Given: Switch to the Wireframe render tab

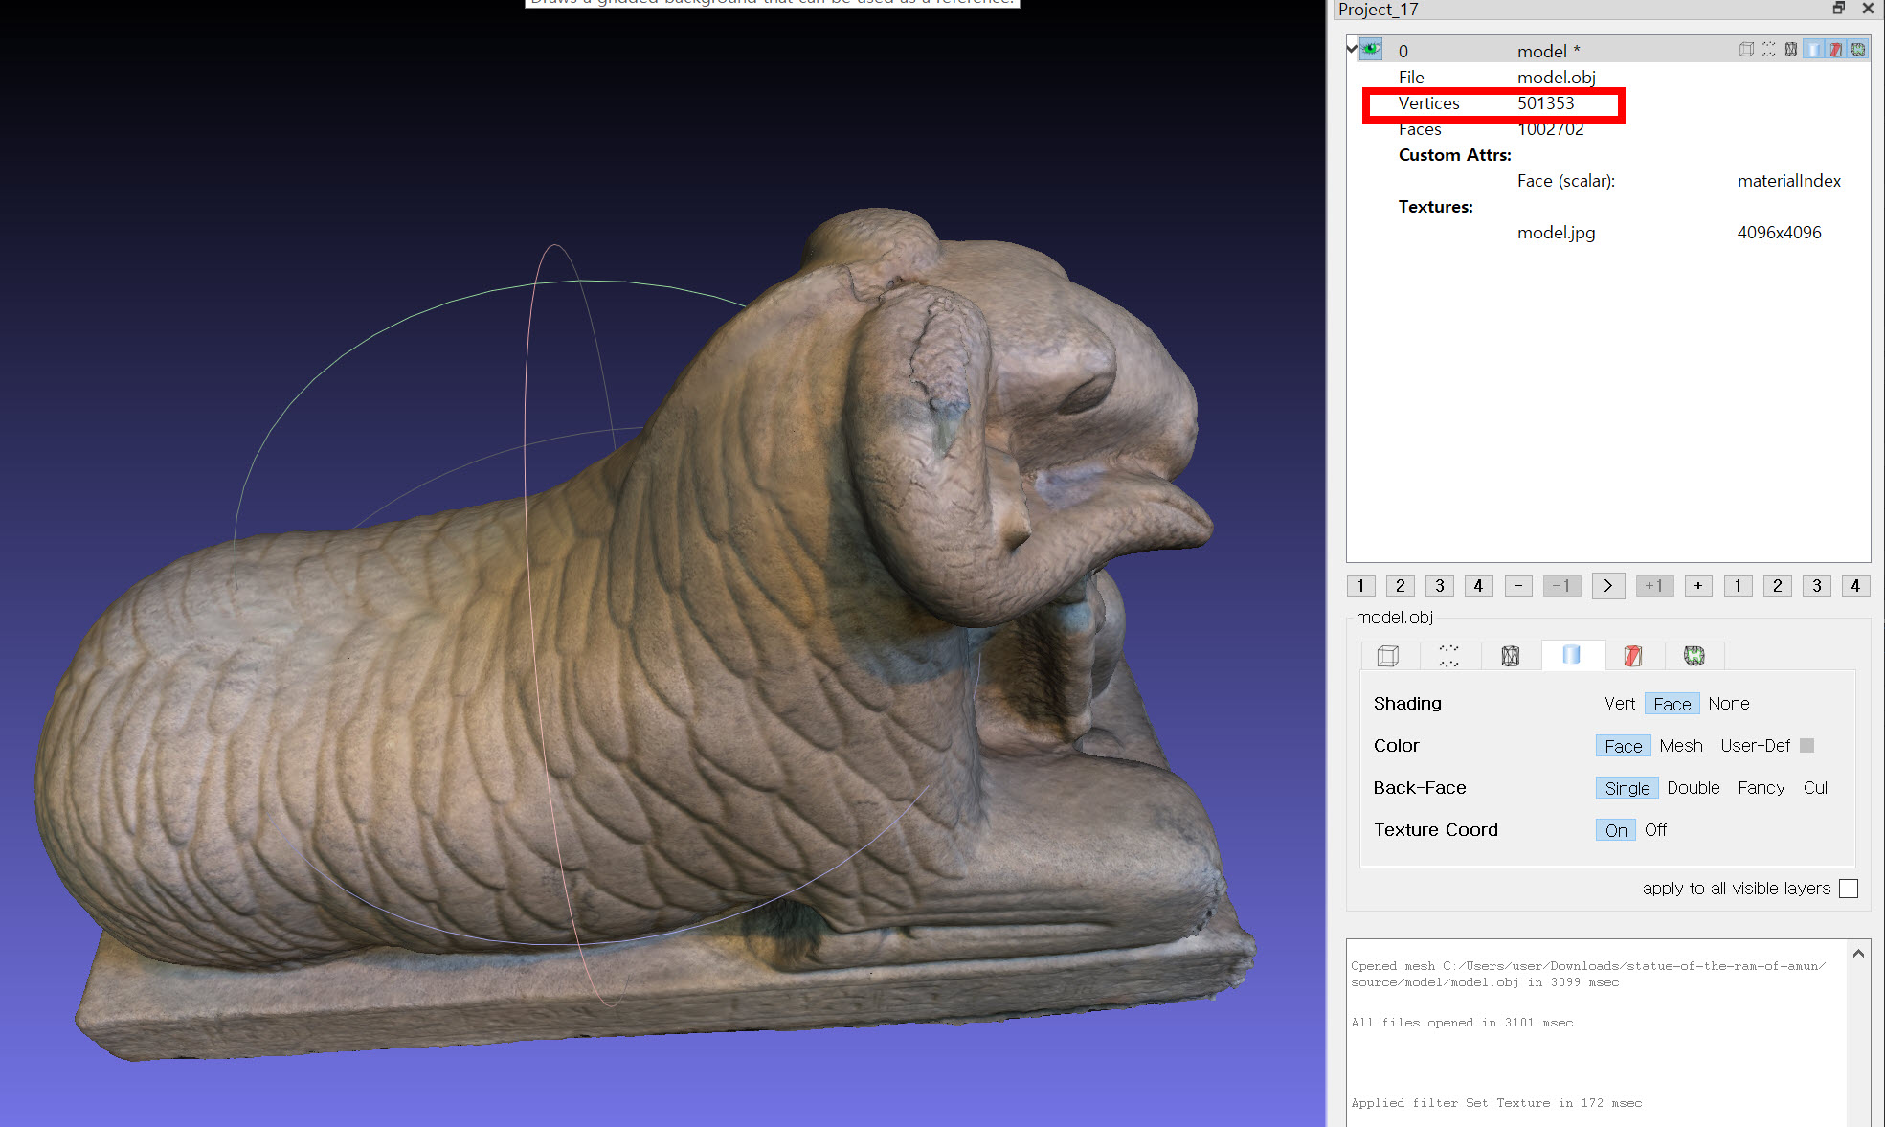Looking at the screenshot, I should [x=1510, y=656].
